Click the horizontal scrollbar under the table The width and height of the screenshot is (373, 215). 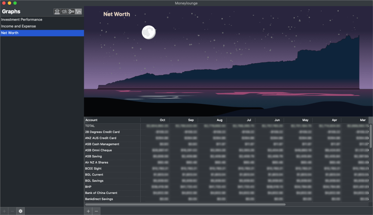click(185, 204)
